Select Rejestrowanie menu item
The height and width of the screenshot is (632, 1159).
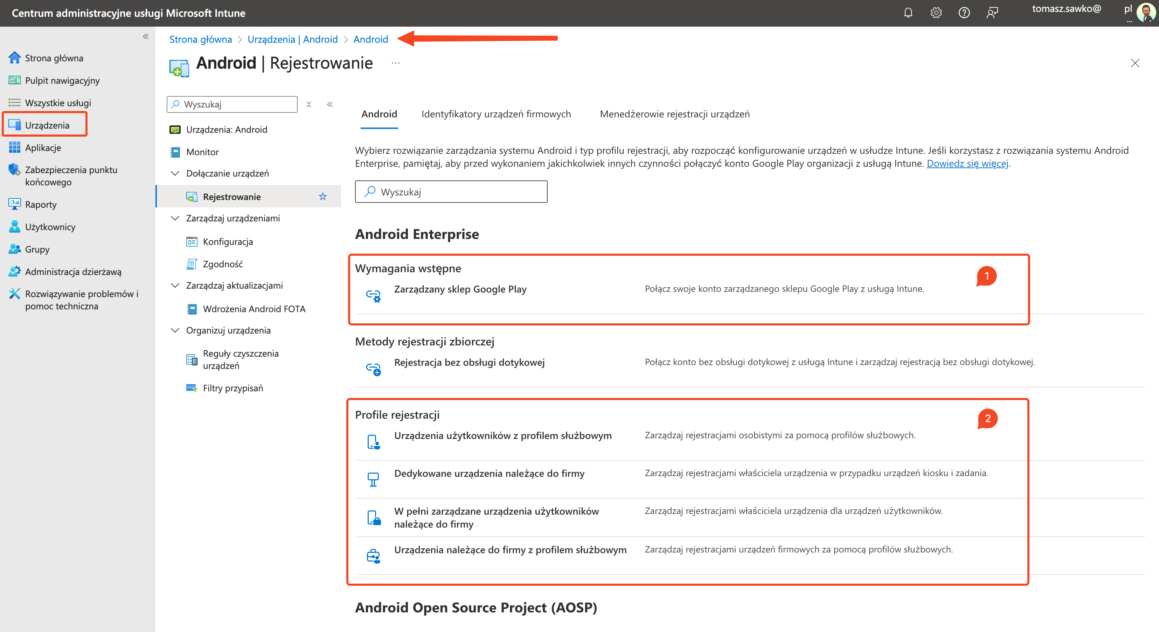tap(248, 196)
